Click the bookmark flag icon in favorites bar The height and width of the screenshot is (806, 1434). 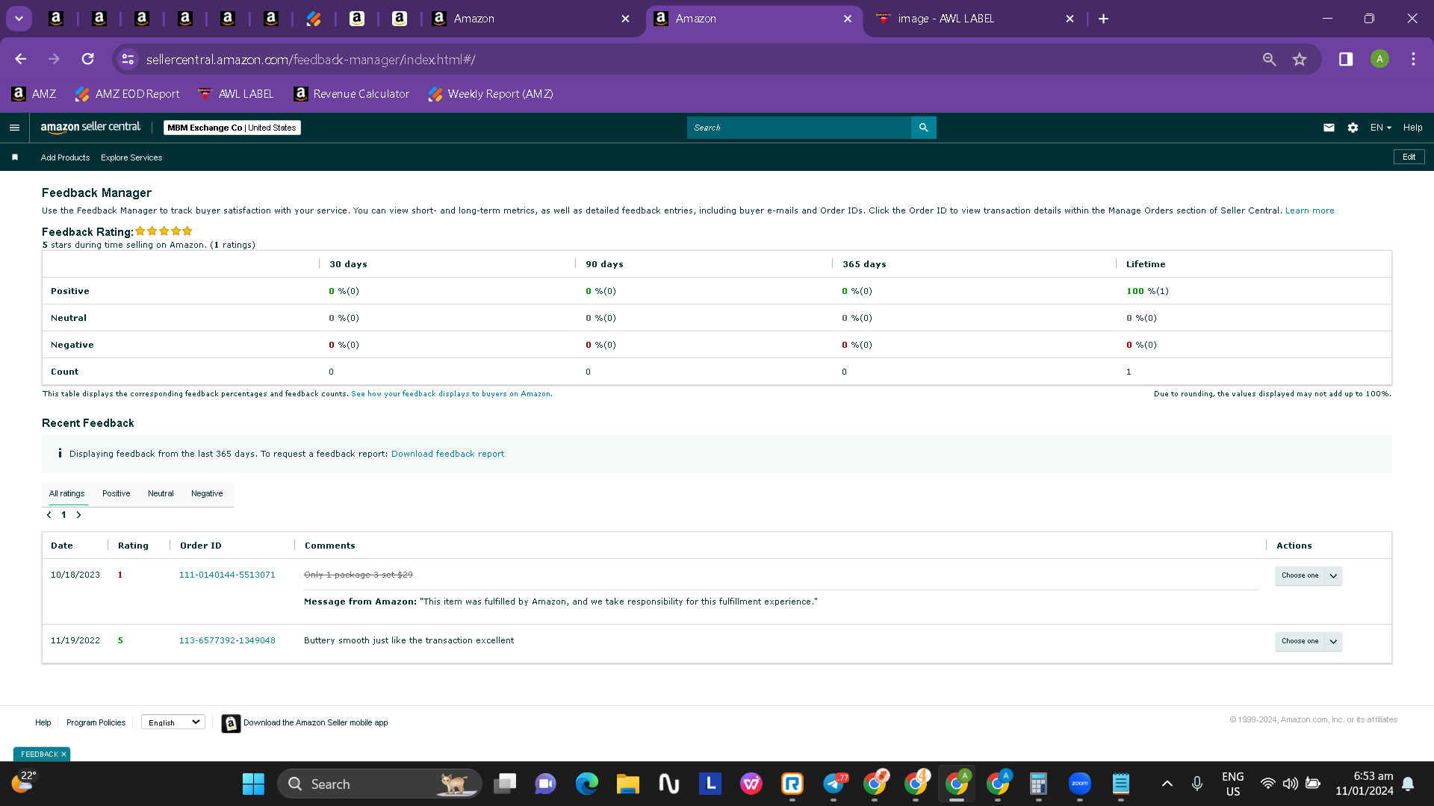15,157
